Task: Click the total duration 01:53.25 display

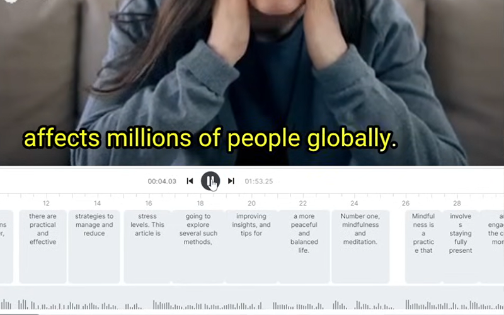Action: [x=259, y=181]
